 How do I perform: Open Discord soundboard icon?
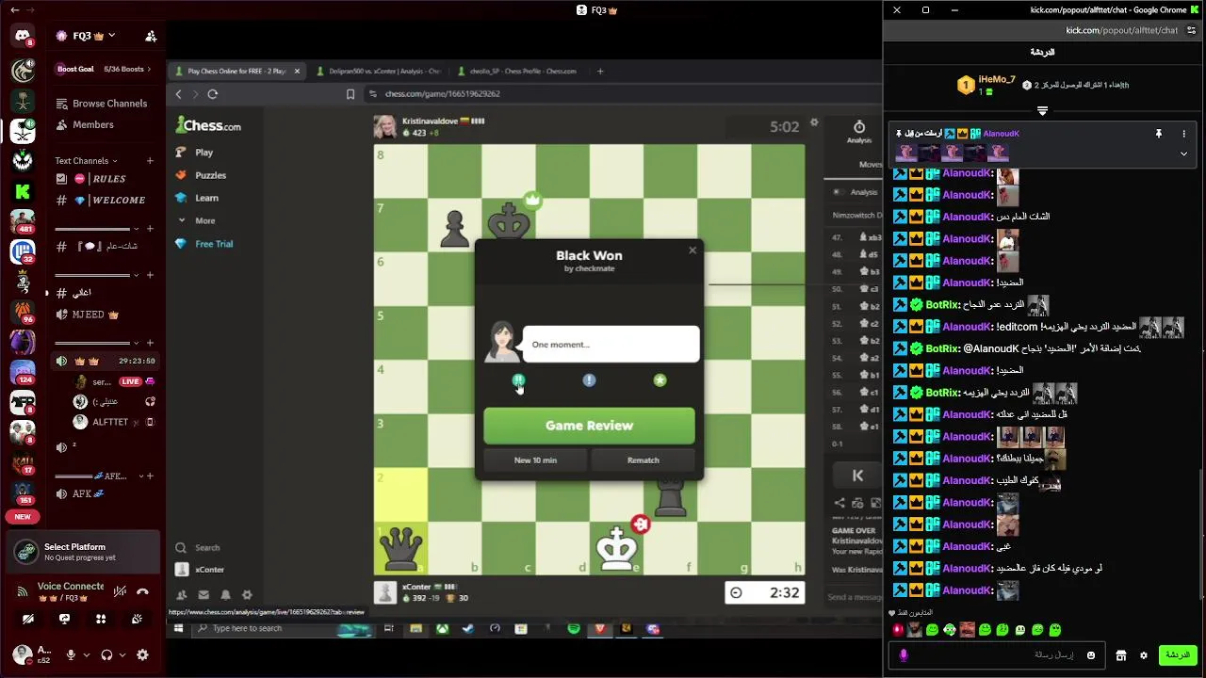coord(138,619)
